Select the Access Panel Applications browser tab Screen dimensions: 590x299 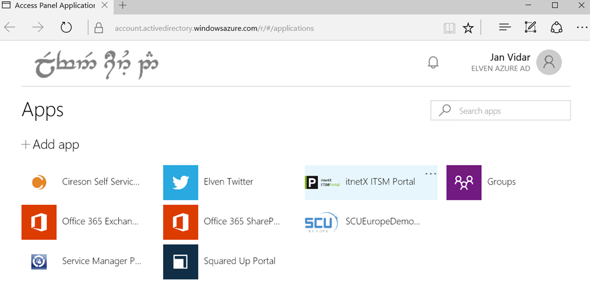[x=55, y=6]
